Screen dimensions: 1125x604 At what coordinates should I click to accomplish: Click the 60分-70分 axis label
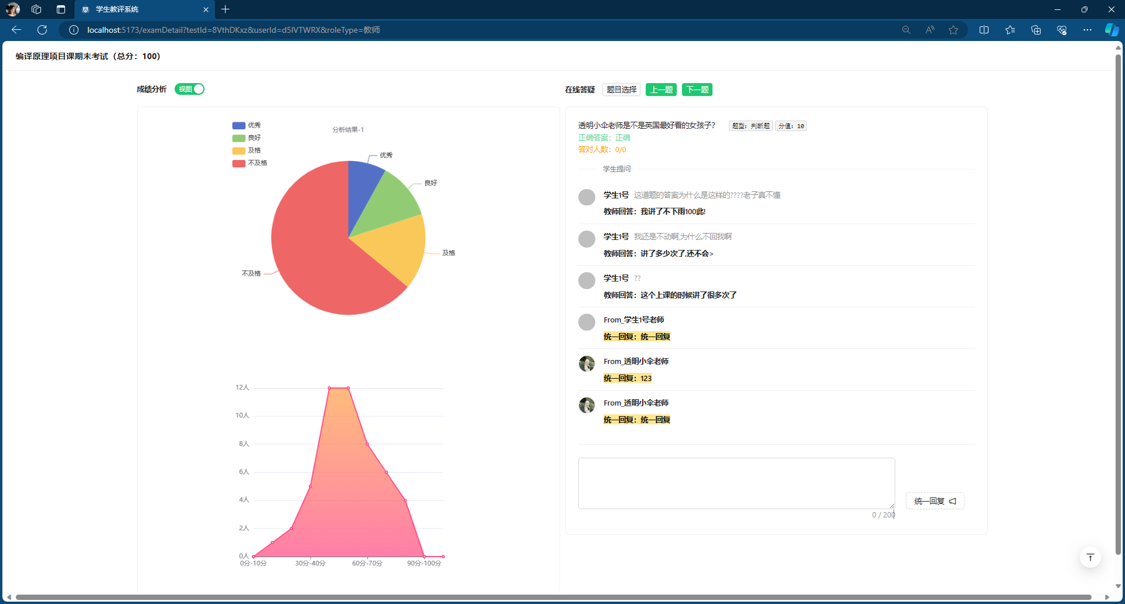pyautogui.click(x=367, y=563)
